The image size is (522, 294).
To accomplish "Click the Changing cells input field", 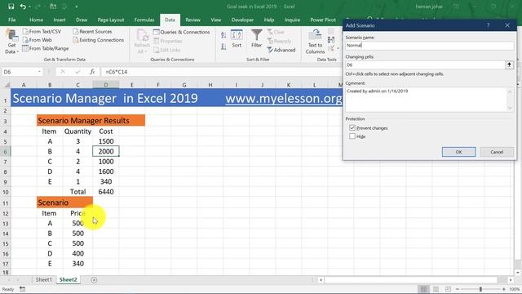I will click(425, 65).
